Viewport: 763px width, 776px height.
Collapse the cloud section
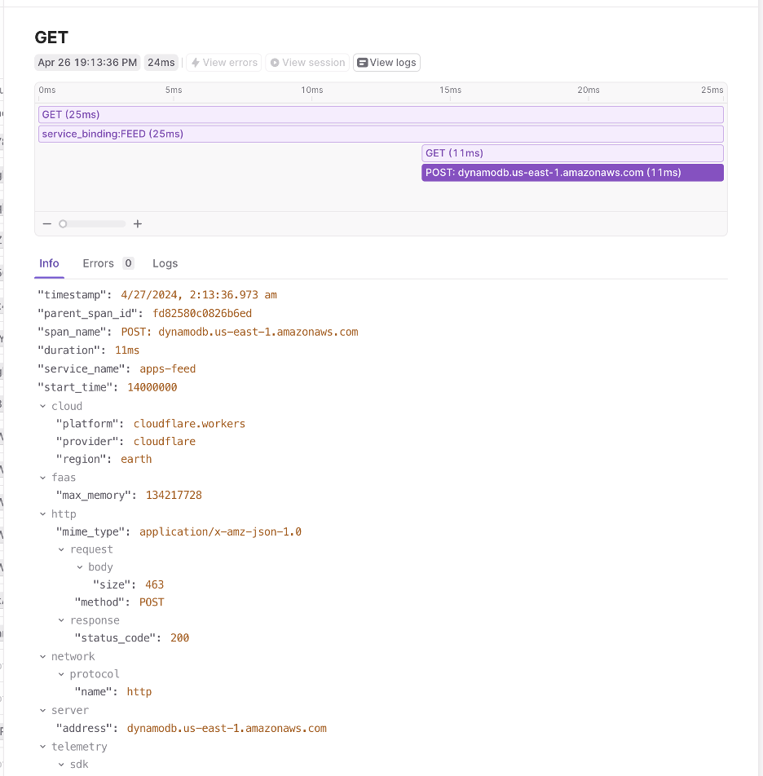[43, 406]
